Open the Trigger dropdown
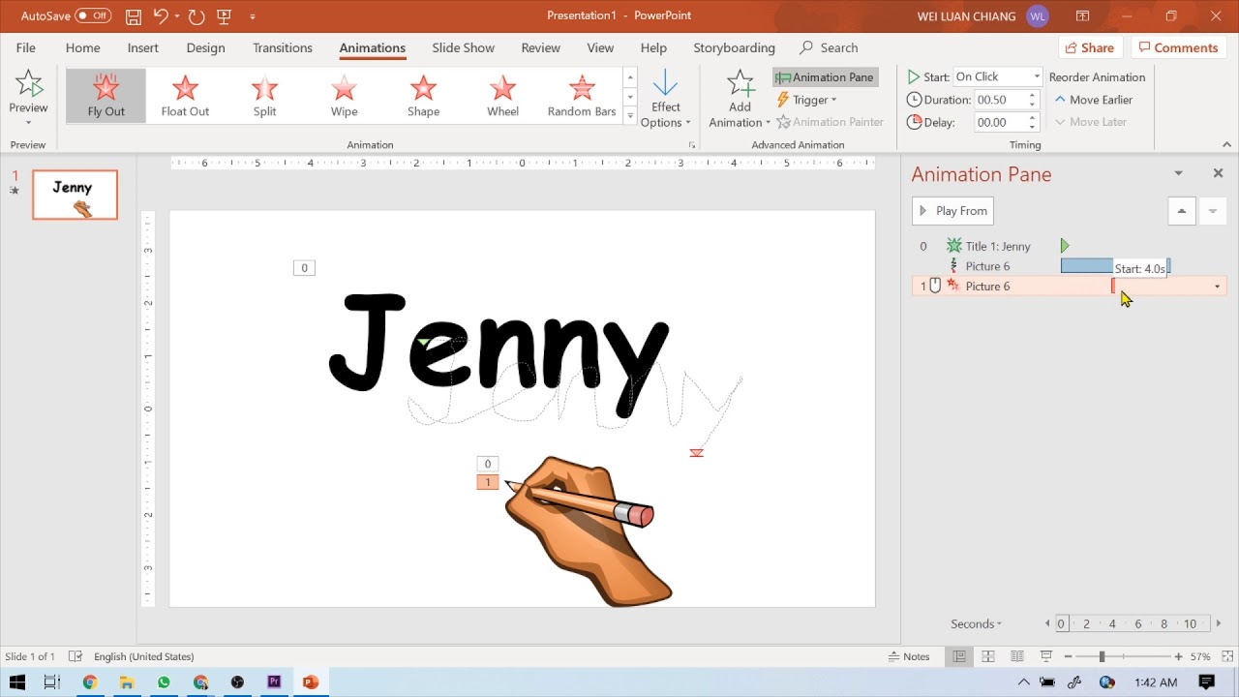 click(x=807, y=100)
